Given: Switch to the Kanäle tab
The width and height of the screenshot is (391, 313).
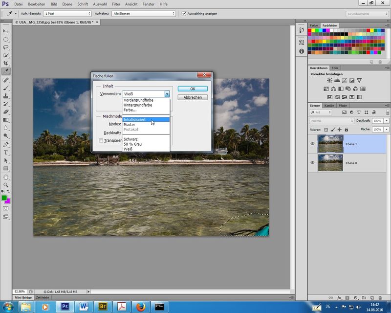Looking at the screenshot, I should (329, 106).
